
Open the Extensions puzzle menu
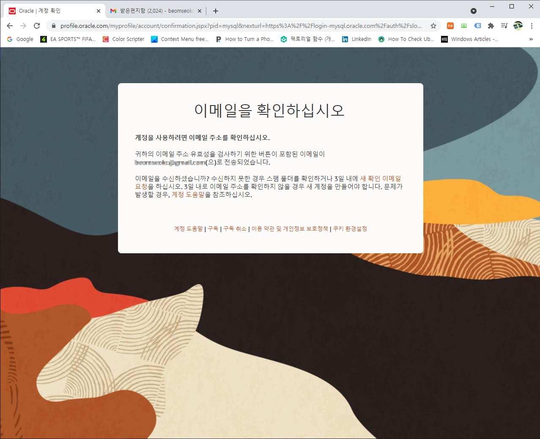point(491,26)
